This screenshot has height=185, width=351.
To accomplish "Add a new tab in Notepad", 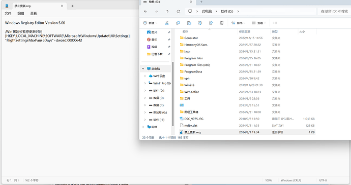I will 72,6.
